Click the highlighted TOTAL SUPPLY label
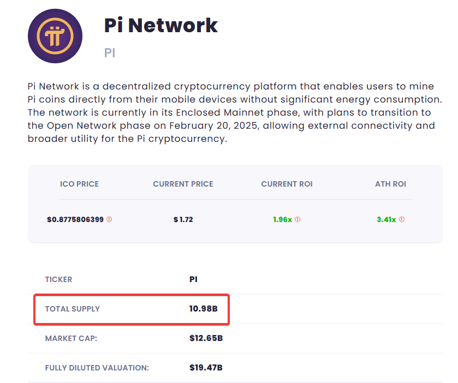The height and width of the screenshot is (383, 458). (73, 309)
